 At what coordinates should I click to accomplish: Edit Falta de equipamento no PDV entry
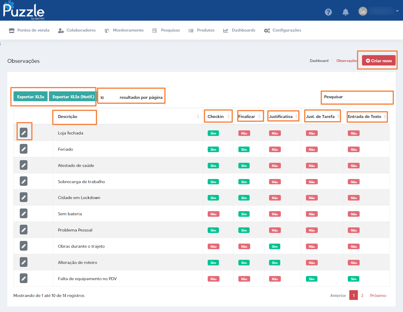[x=24, y=278]
